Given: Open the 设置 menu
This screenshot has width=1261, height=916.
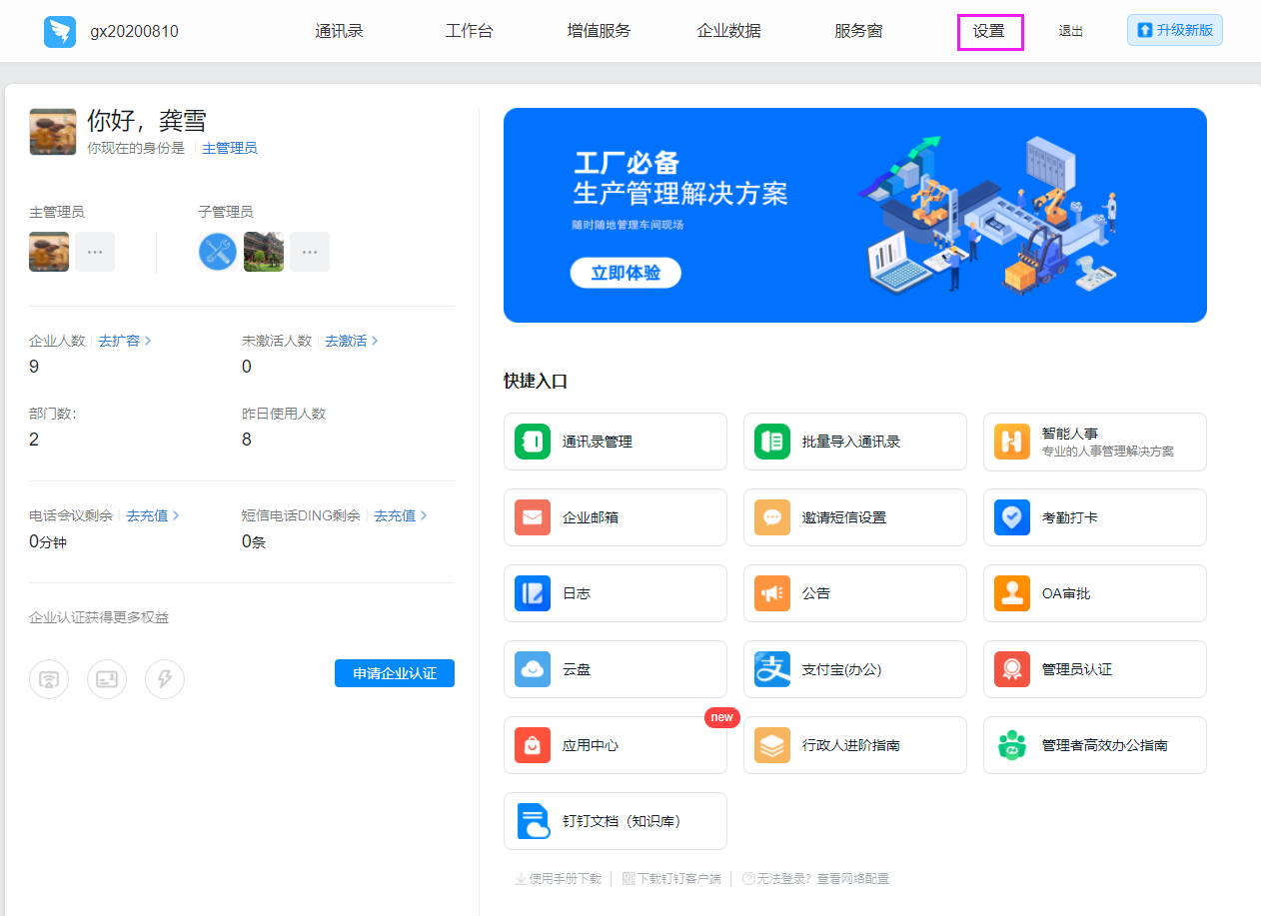Looking at the screenshot, I should click(x=989, y=31).
